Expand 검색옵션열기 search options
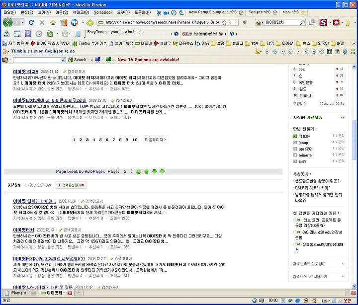The image size is (358, 305). tap(71, 185)
